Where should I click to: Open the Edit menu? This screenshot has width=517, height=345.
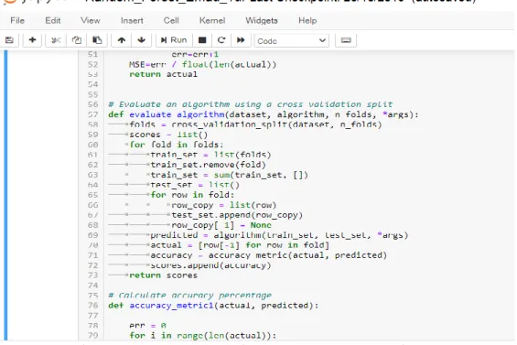pos(53,20)
